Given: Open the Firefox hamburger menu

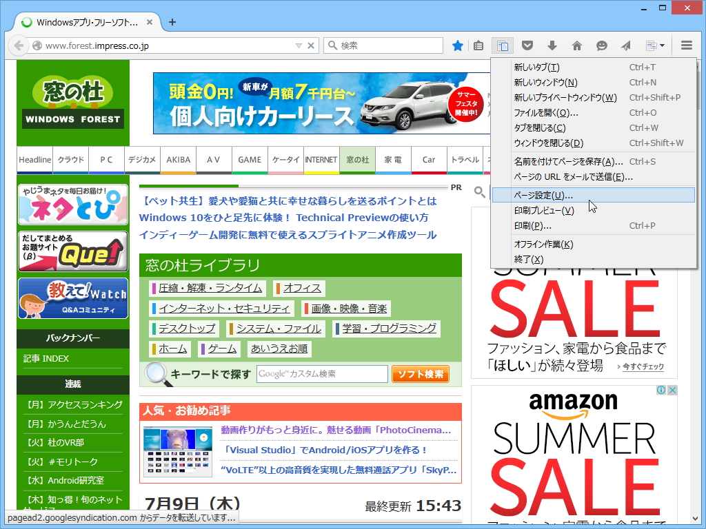Looking at the screenshot, I should (x=686, y=45).
